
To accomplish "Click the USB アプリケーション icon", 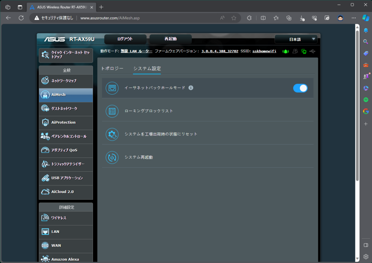I will 45,178.
